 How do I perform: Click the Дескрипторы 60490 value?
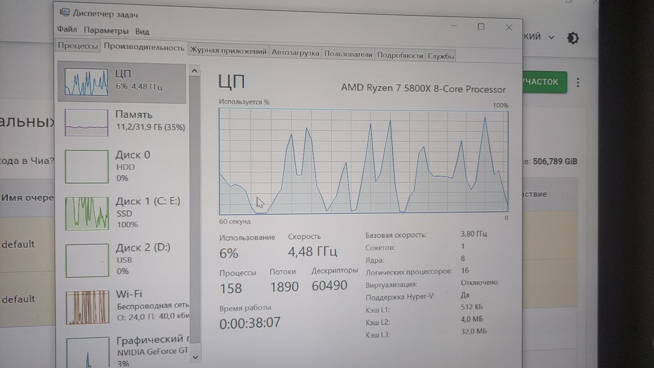coord(330,285)
